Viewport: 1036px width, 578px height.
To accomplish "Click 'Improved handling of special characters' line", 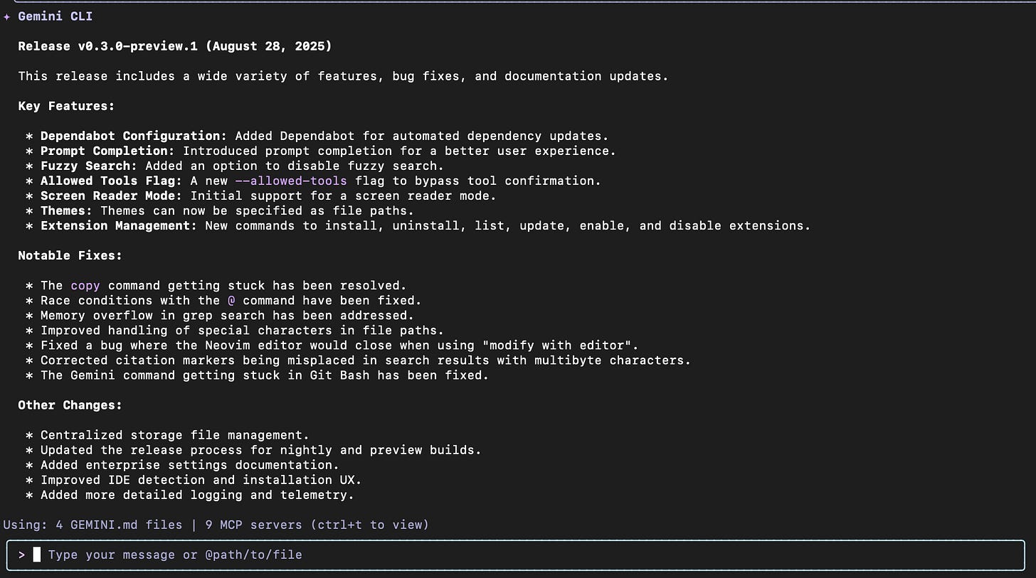I will point(242,330).
